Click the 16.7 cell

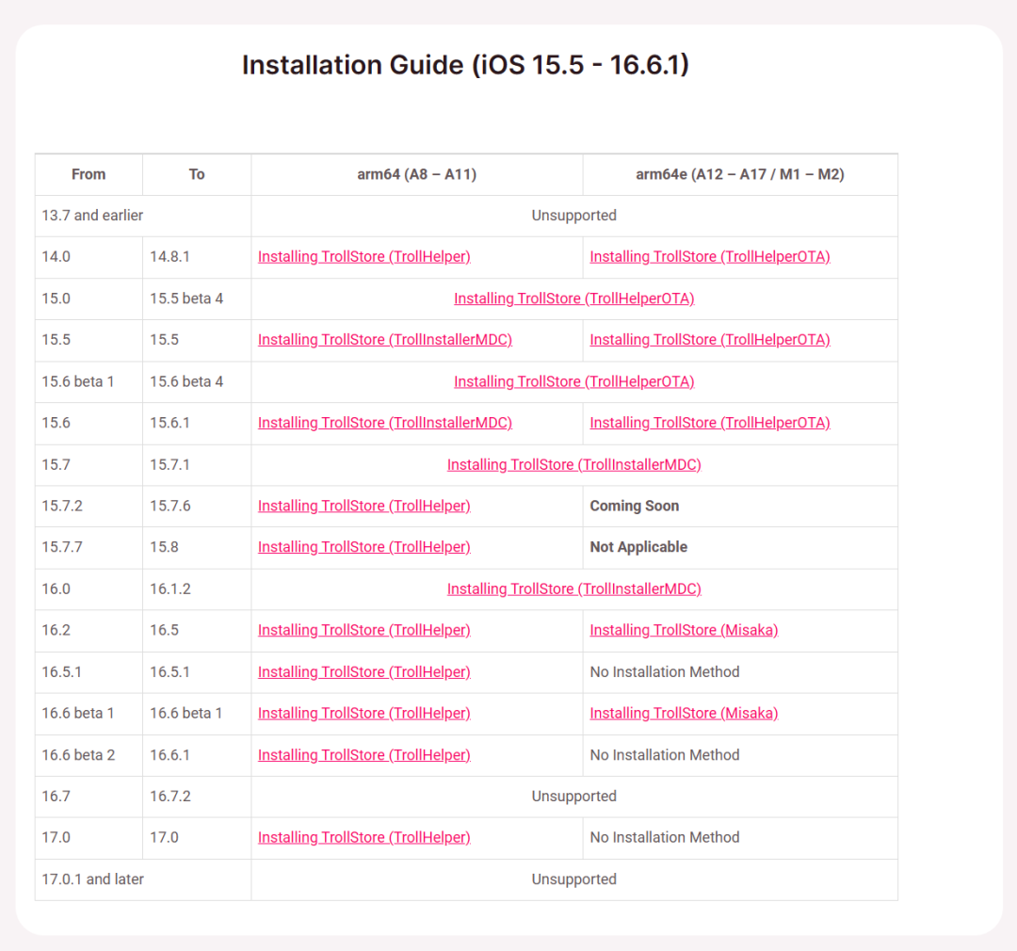click(89, 796)
